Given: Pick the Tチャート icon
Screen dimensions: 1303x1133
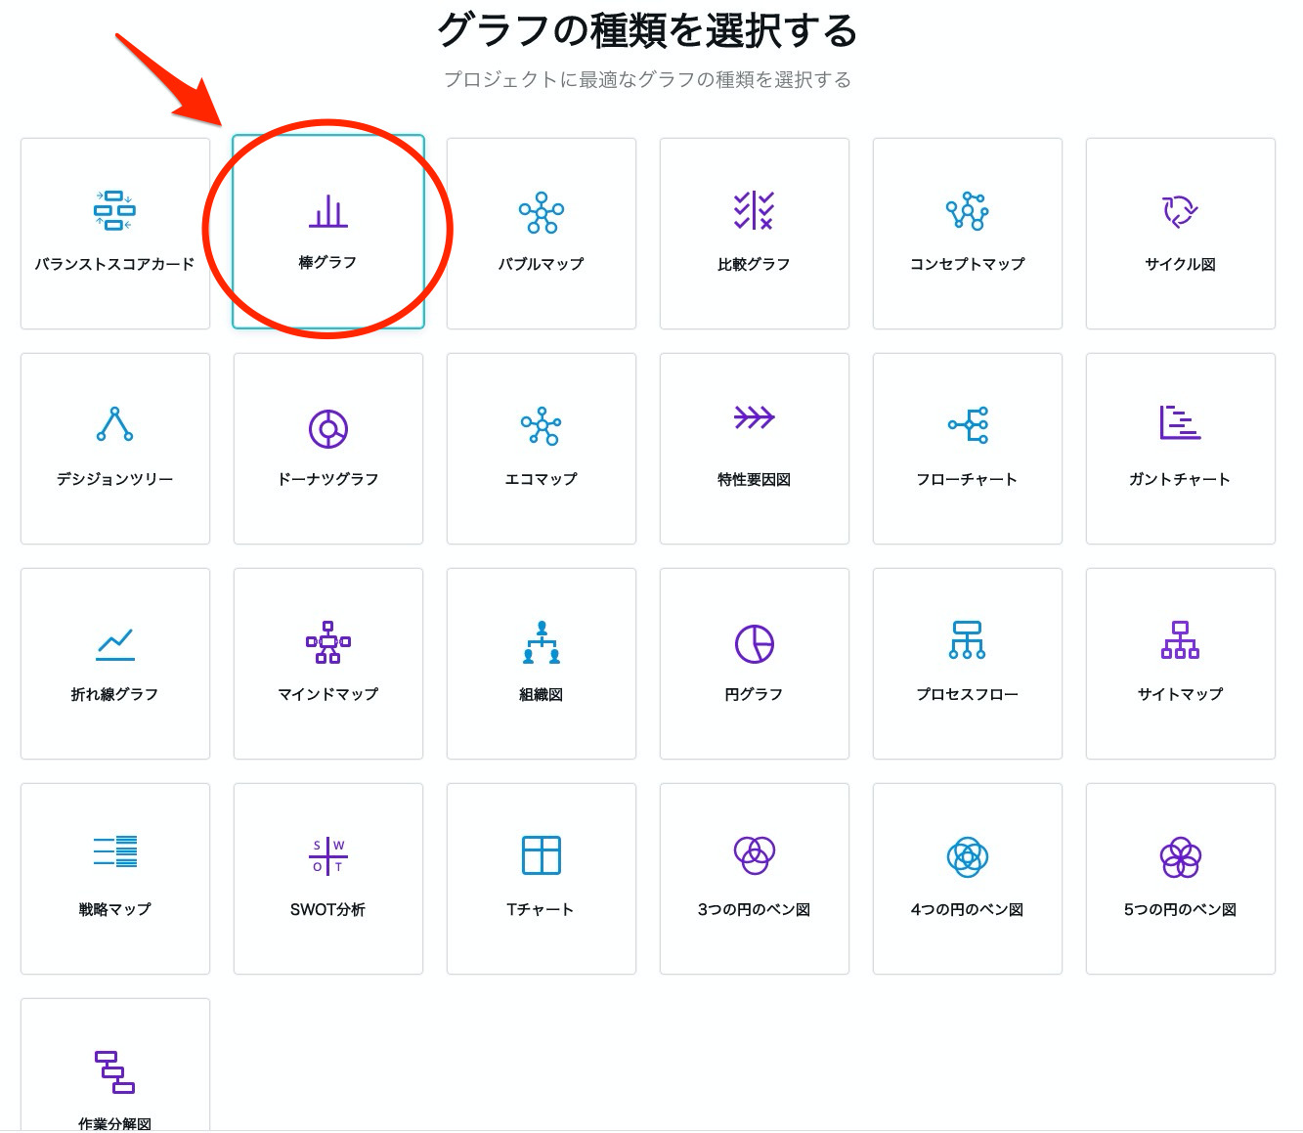Looking at the screenshot, I should coord(542,854).
